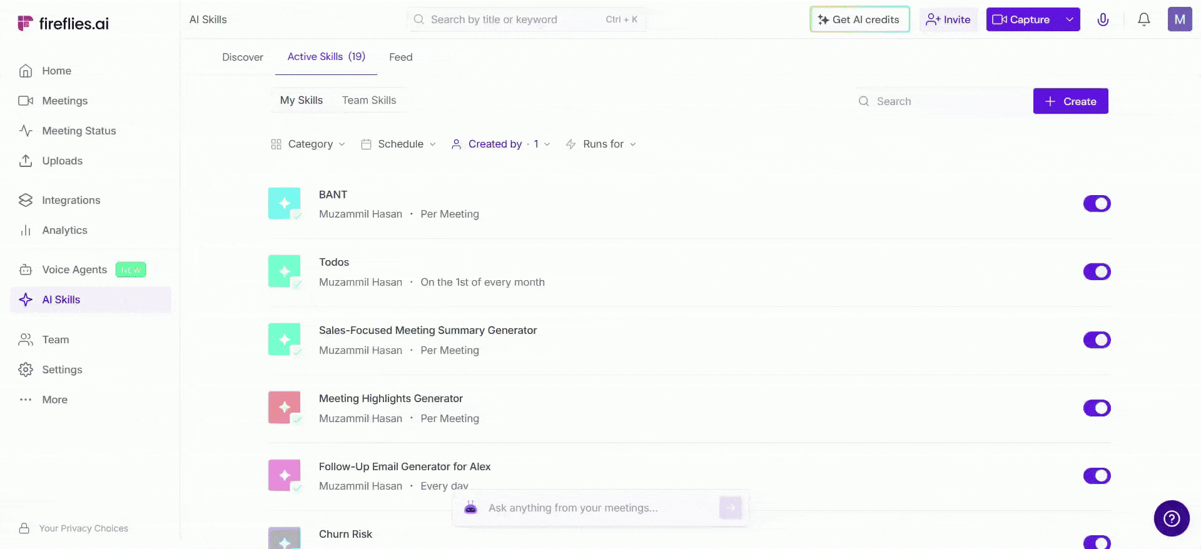Click the Team people icon
The image size is (1201, 549).
tap(26, 340)
